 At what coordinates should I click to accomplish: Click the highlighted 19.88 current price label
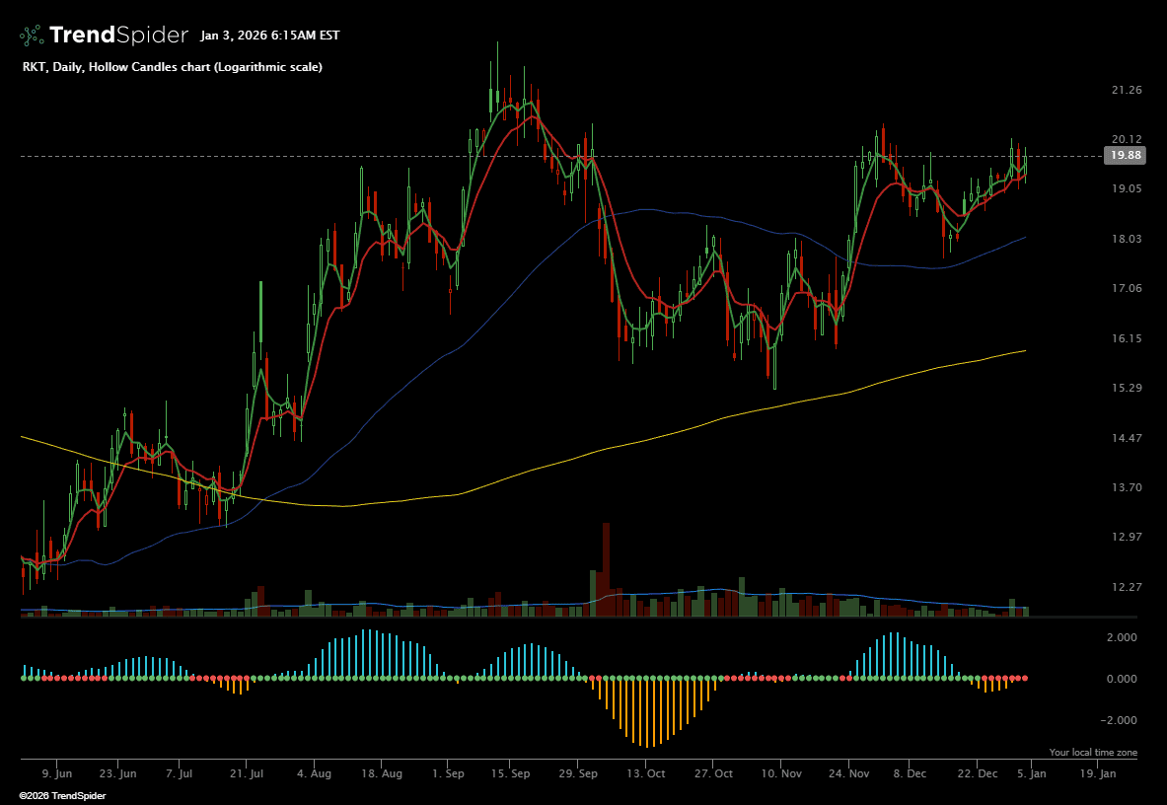[x=1125, y=156]
